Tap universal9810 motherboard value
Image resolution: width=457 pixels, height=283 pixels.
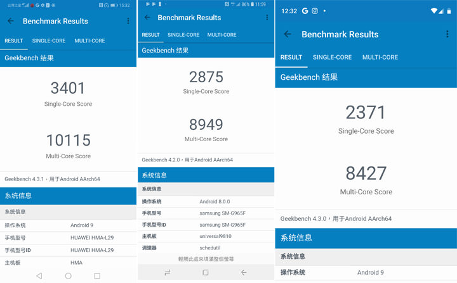click(215, 236)
